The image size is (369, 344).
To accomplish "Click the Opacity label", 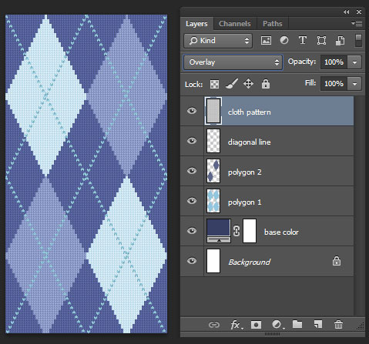I will point(301,62).
